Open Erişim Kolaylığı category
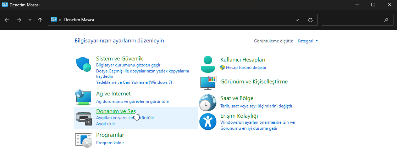Viewport: 397px width, 152px height. 239,116
